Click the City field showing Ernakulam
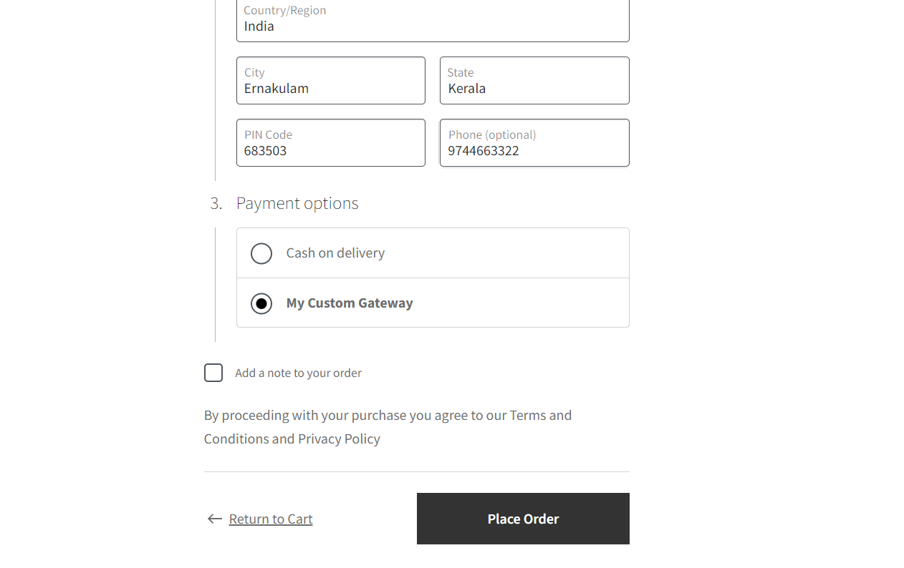The height and width of the screenshot is (568, 904). 330,80
